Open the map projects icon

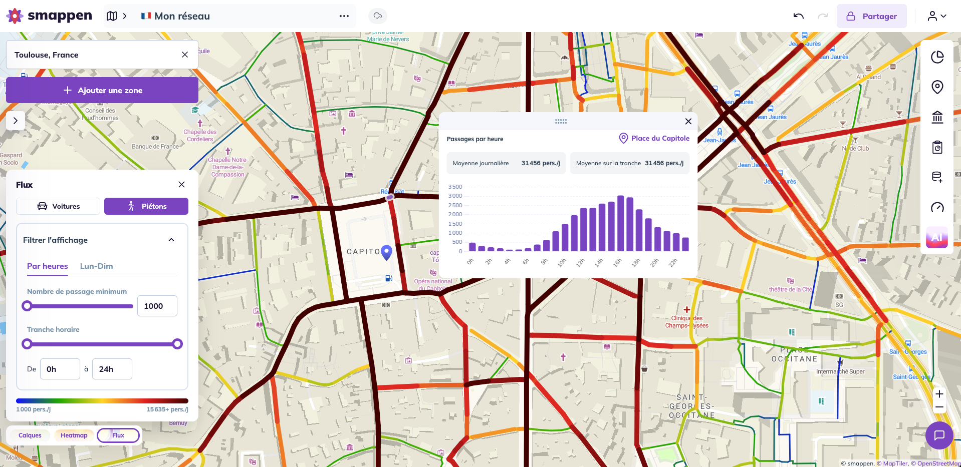click(112, 16)
